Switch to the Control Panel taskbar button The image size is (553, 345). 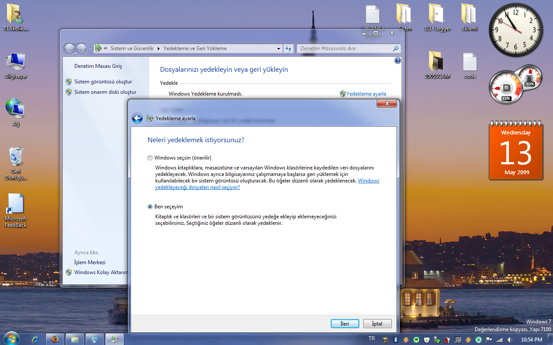pyautogui.click(x=94, y=339)
